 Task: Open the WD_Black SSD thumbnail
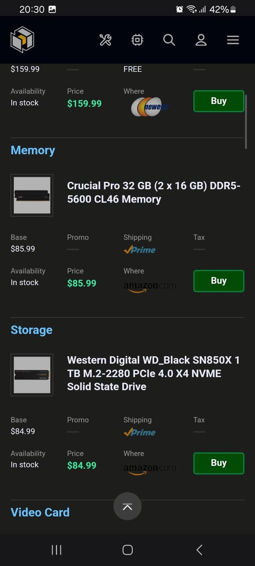[x=32, y=375]
